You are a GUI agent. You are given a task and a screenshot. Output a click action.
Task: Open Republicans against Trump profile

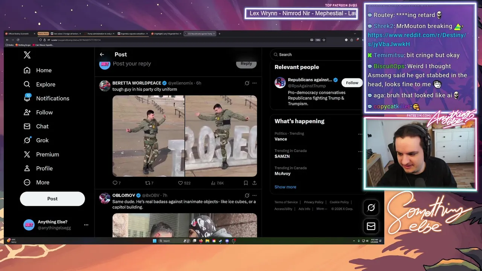coord(310,80)
